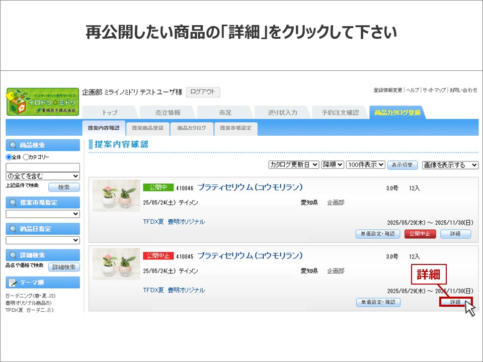Click the 詳細検索 magnifier icon
The width and height of the screenshot is (483, 362).
[13, 255]
